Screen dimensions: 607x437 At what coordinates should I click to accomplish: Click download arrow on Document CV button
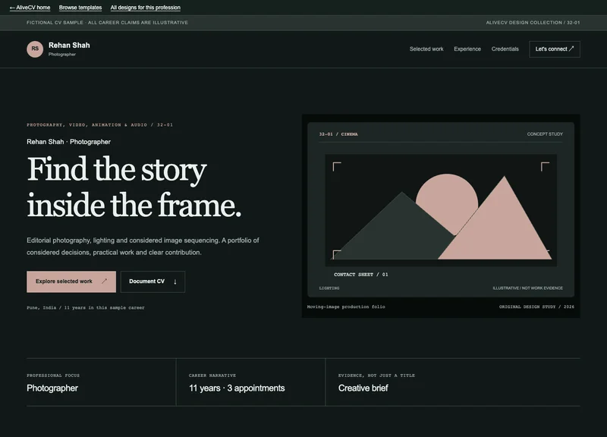pyautogui.click(x=175, y=281)
